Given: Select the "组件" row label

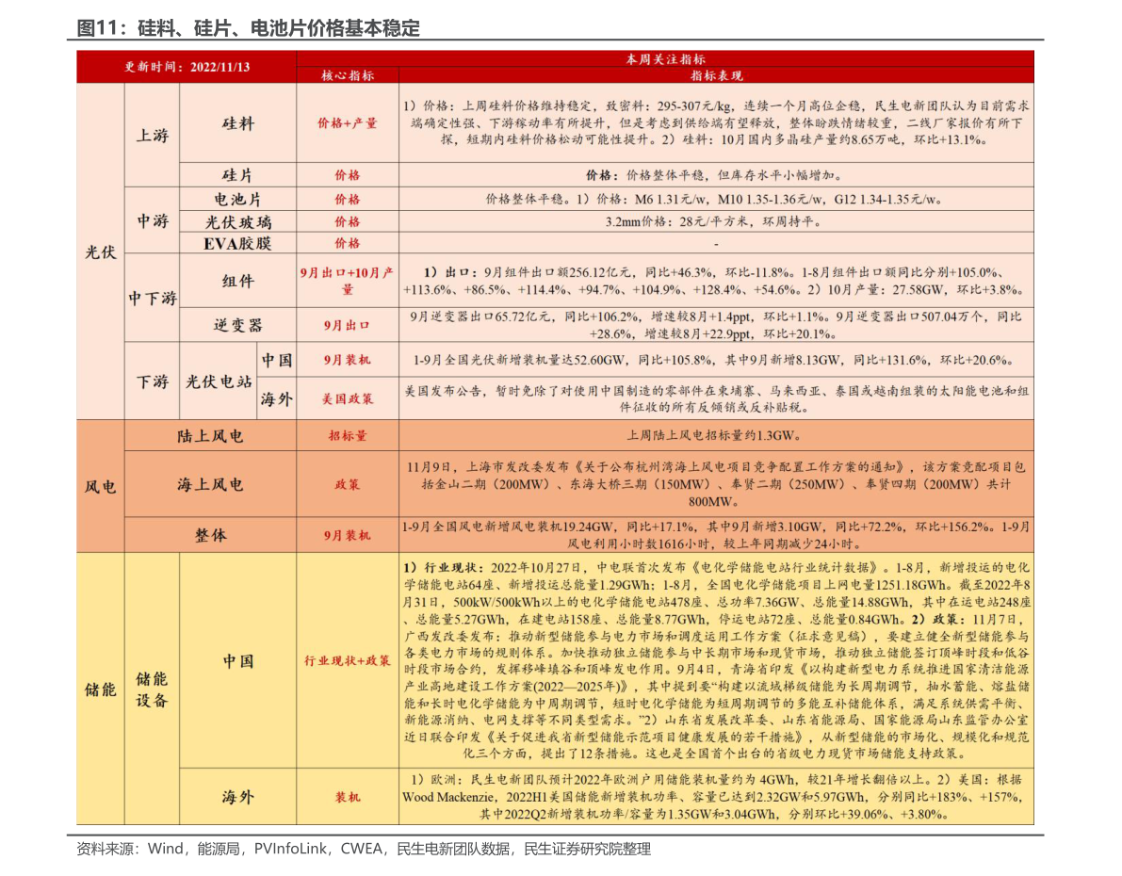Looking at the screenshot, I should 237,282.
